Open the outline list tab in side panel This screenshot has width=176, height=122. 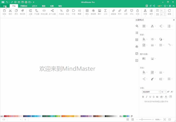coord(137,33)
